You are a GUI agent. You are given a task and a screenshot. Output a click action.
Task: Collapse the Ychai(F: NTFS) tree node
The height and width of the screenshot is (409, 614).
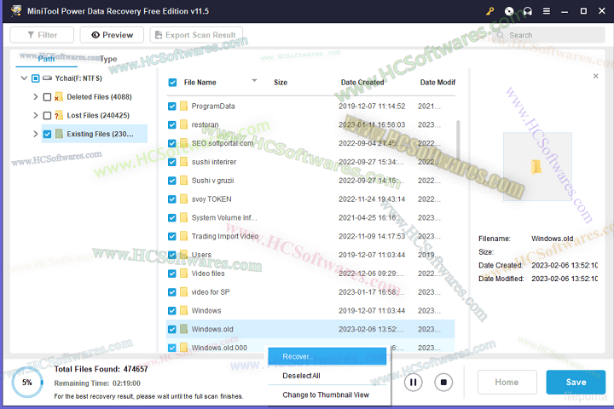tap(24, 78)
